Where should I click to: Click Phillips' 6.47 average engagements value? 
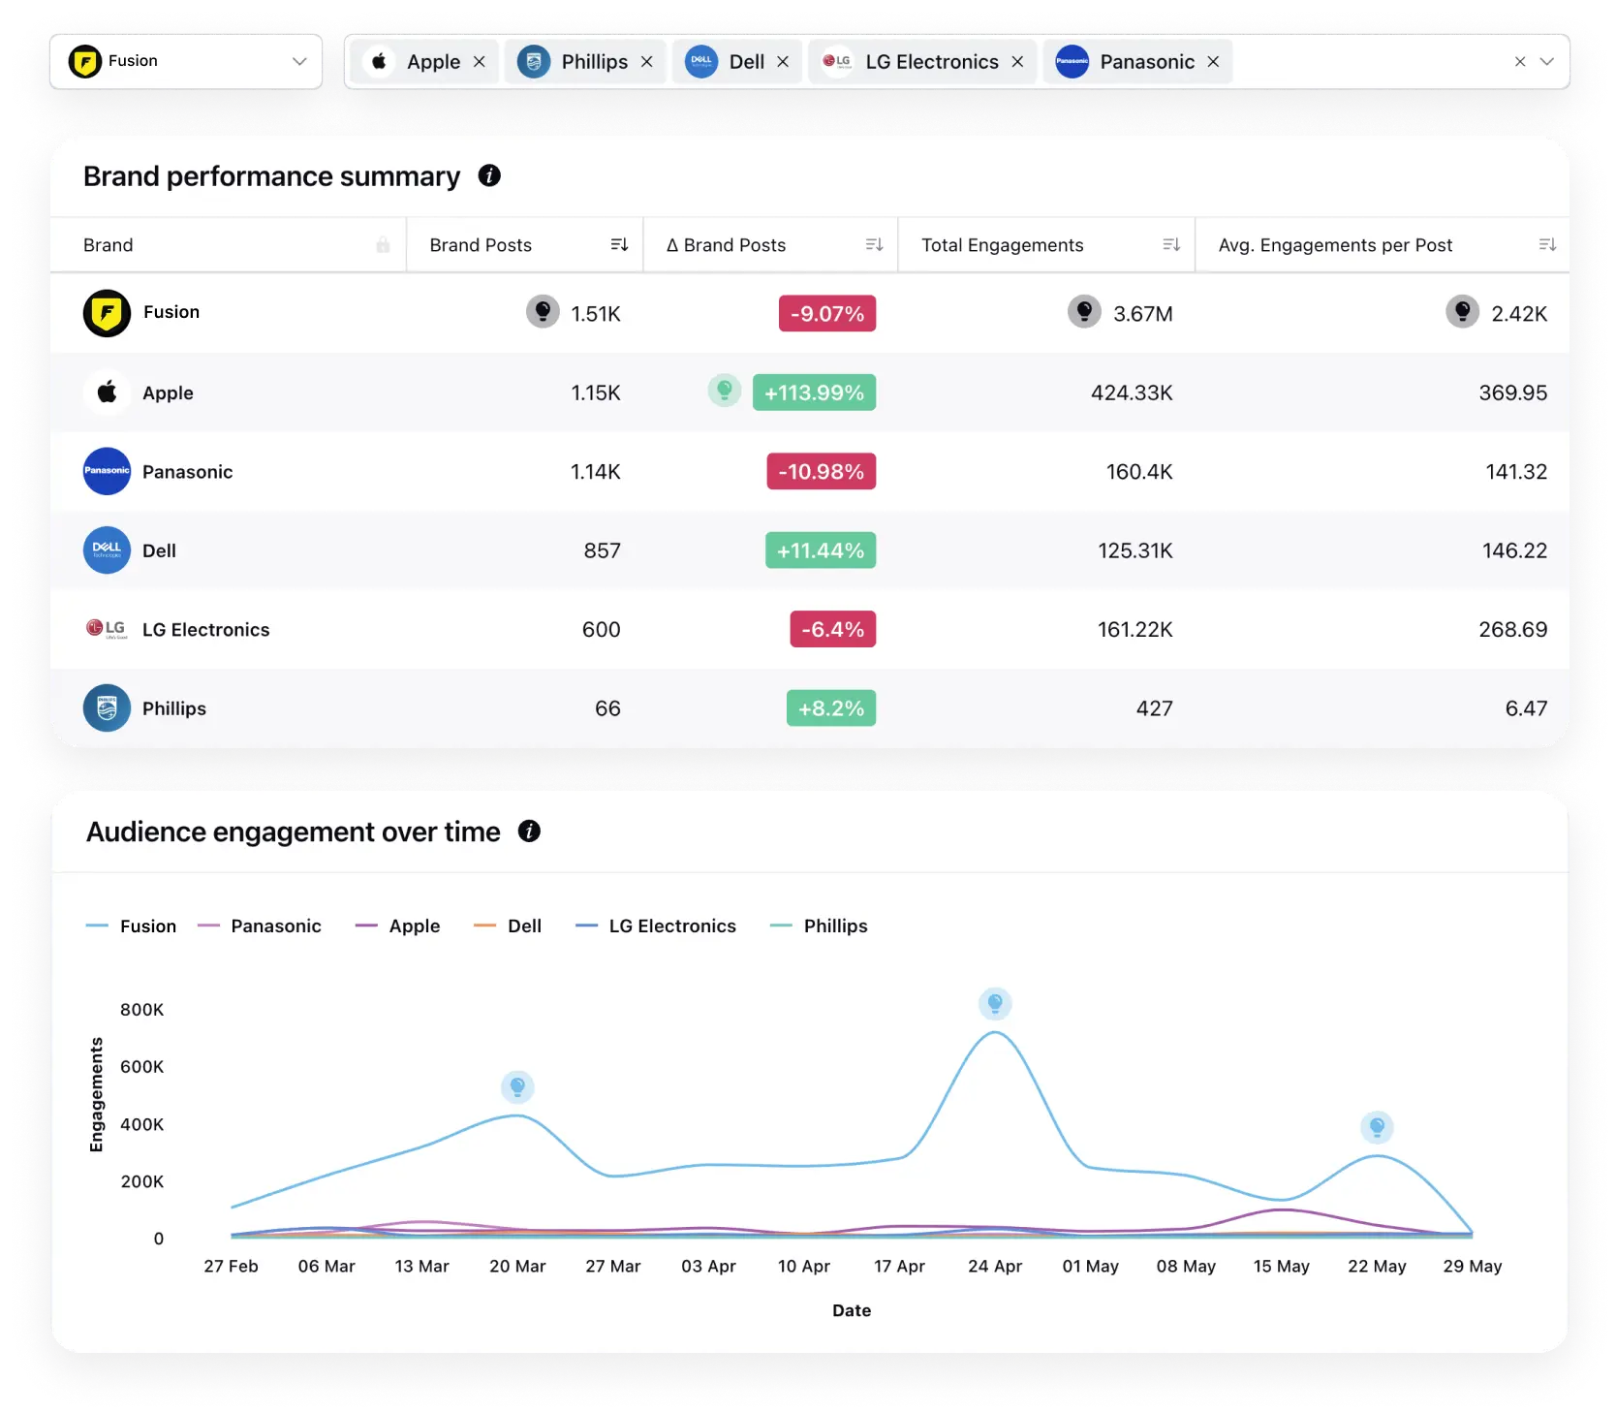[1526, 708]
